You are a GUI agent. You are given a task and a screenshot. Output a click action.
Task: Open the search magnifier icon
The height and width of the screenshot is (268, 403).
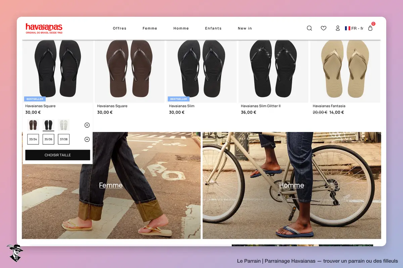(x=309, y=28)
